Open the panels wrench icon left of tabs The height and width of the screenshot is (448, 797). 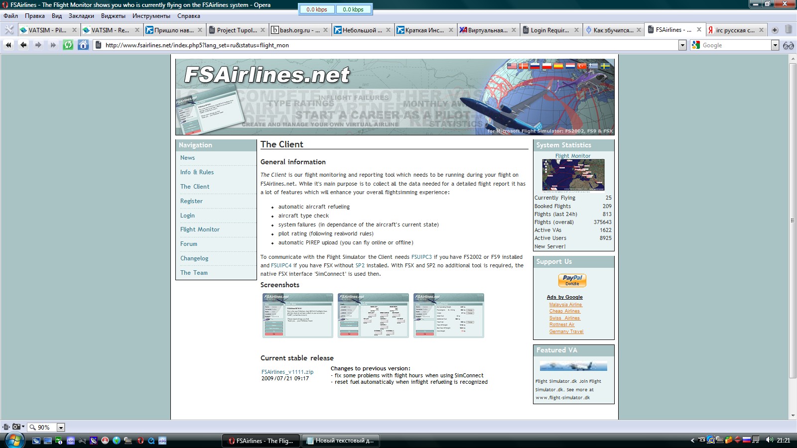(x=9, y=30)
